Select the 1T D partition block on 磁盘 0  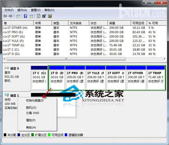click(57, 78)
